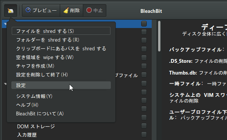Click the プレビュー preview button

coord(41,11)
